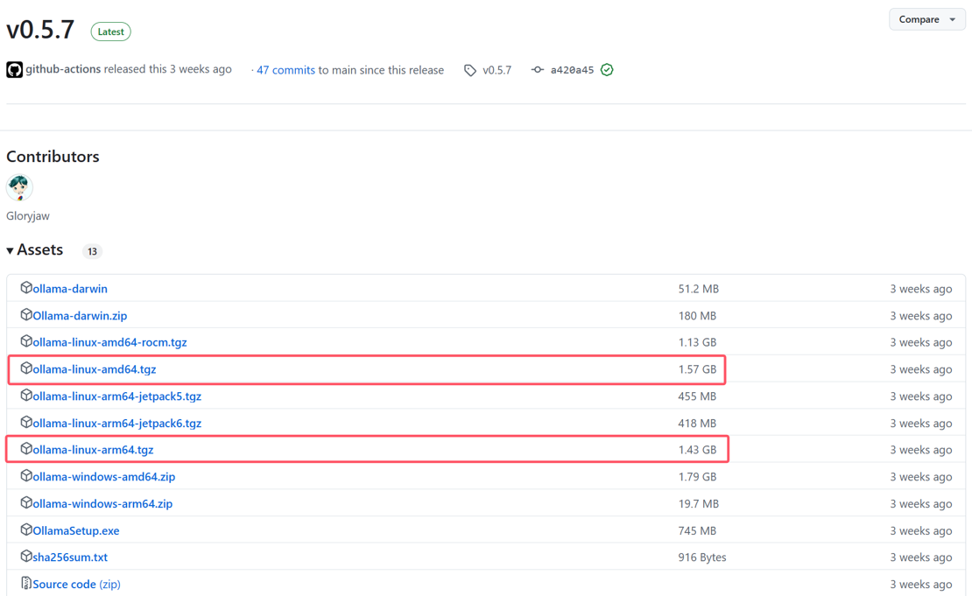Click the github-actions avatar icon
The width and height of the screenshot is (972, 596).
click(14, 69)
